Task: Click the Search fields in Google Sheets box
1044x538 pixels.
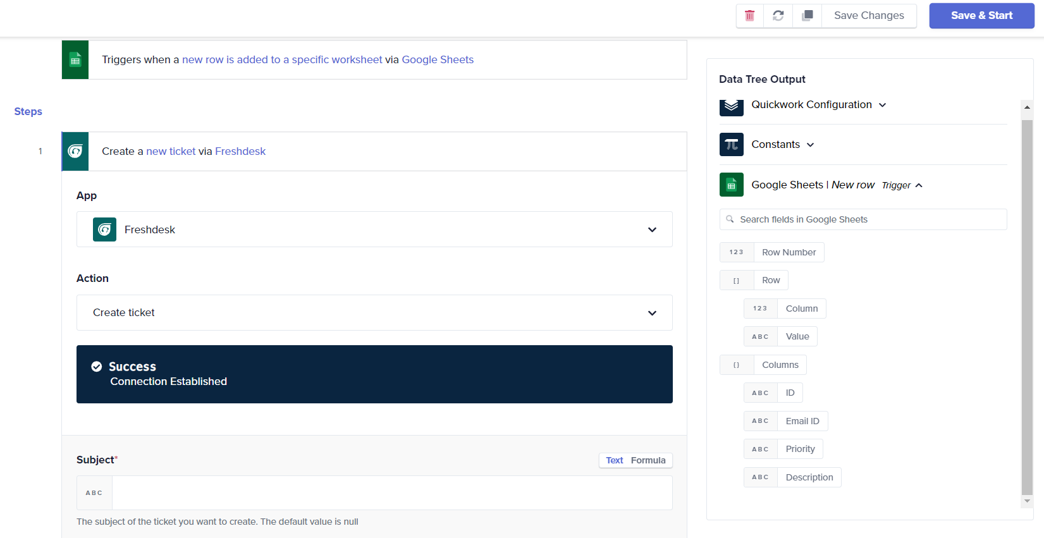Action: pos(863,219)
